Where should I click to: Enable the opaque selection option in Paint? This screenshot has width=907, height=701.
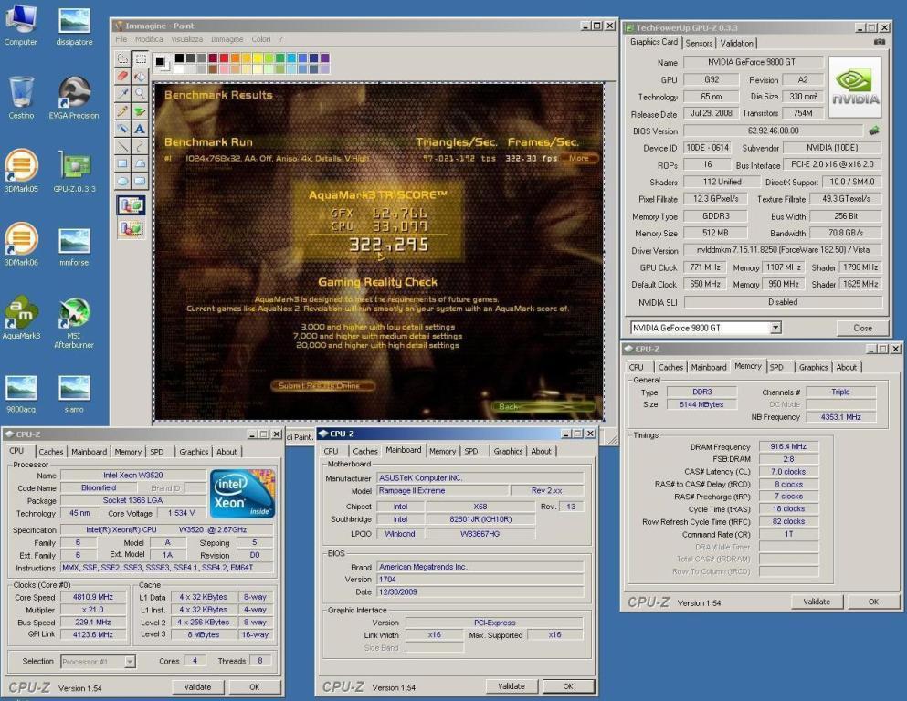pyautogui.click(x=132, y=205)
